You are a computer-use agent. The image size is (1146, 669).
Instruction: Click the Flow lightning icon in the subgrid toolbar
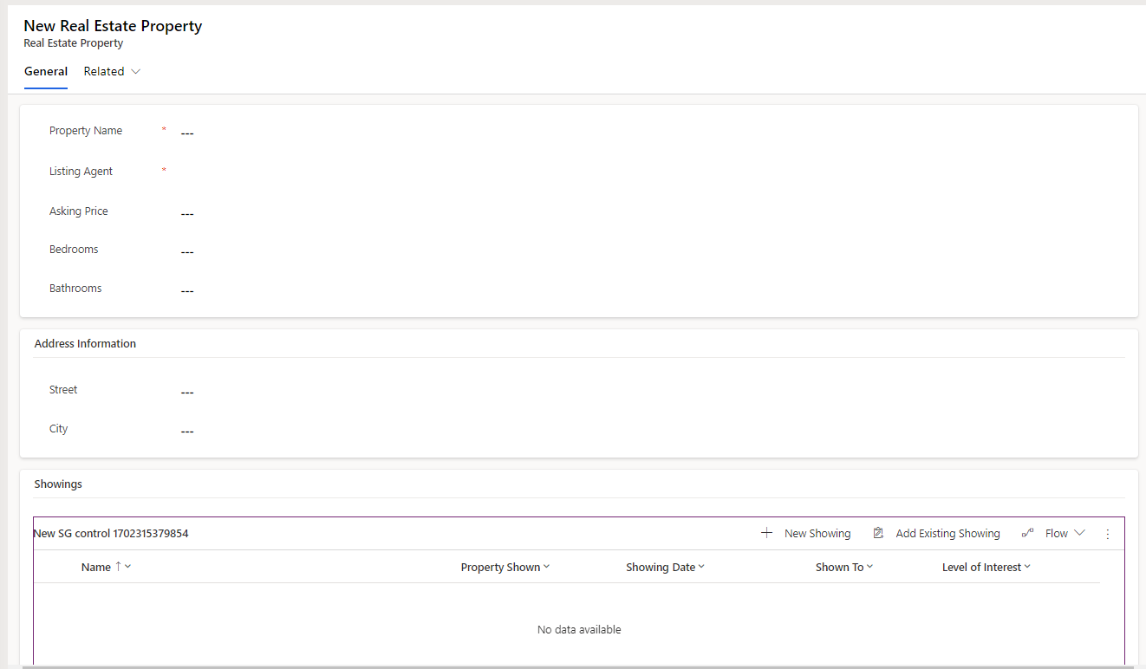pos(1027,533)
